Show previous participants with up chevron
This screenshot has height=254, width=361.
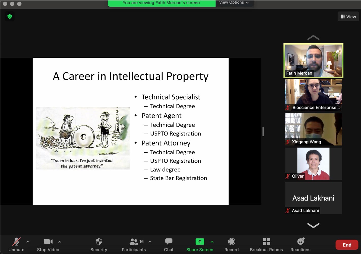pyautogui.click(x=313, y=38)
